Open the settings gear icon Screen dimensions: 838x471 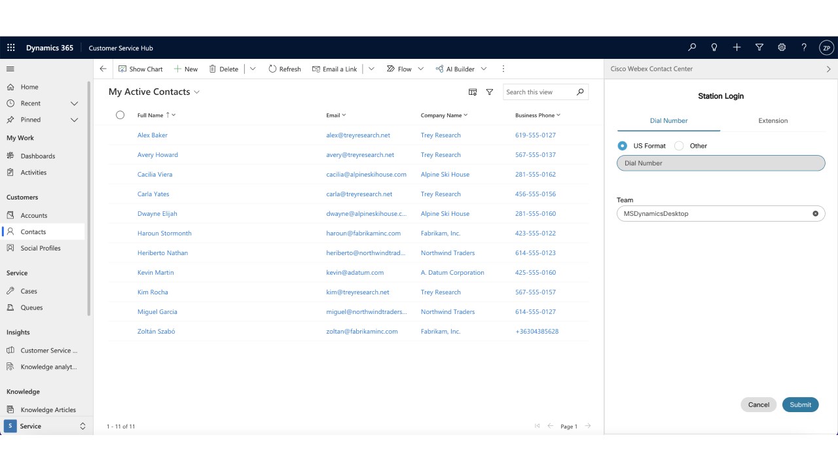pyautogui.click(x=782, y=48)
